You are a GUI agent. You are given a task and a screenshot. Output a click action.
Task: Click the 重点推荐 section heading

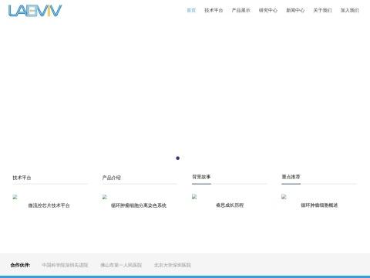tap(291, 177)
